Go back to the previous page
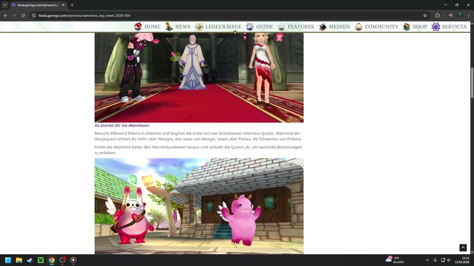Image resolution: width=474 pixels, height=266 pixels. [x=5, y=16]
